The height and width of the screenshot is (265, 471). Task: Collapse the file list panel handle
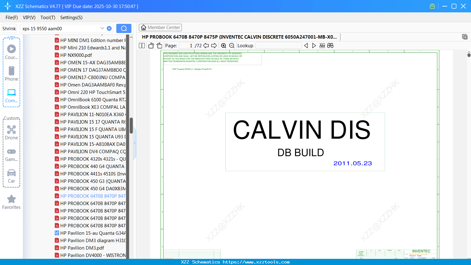(135, 143)
